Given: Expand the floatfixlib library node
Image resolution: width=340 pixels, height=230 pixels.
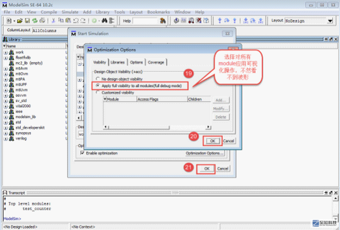Looking at the screenshot, I should (x=6, y=58).
